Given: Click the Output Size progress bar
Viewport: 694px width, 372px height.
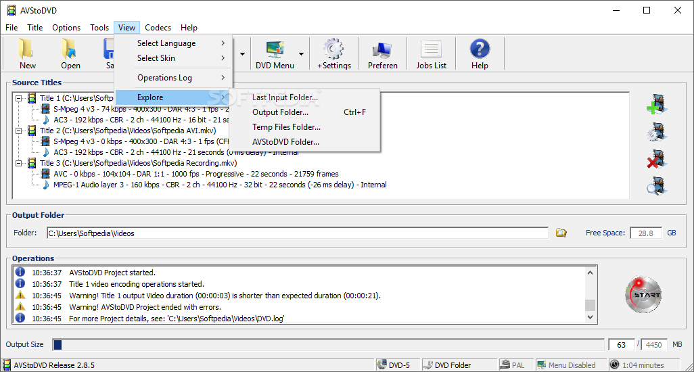Looking at the screenshot, I should [x=329, y=344].
